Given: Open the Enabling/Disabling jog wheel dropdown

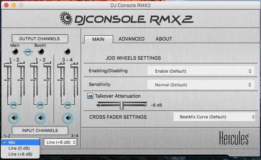Looking at the screenshot, I should (x=201, y=71).
